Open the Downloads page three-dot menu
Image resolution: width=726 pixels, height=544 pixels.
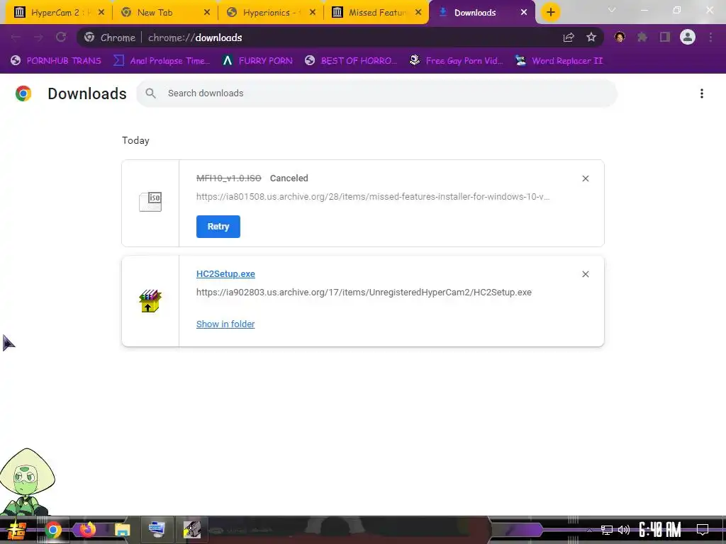(702, 93)
